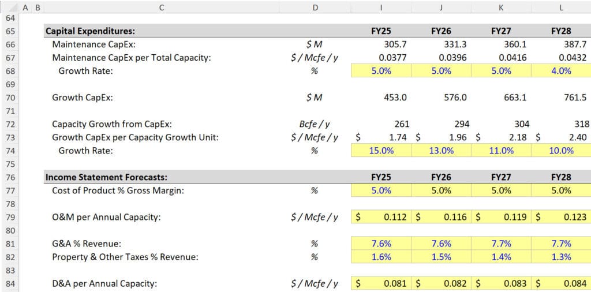Select 'Cost of Product % Gross Margin:' label
This screenshot has height=292, width=591.
click(x=118, y=190)
